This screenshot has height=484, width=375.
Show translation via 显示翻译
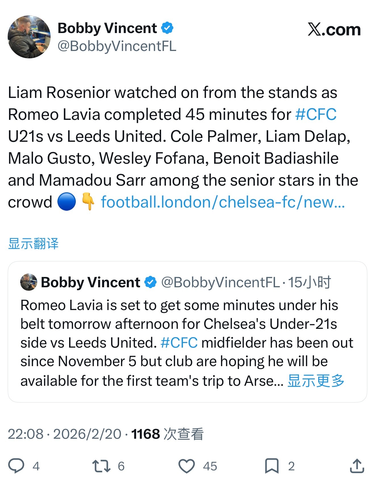point(33,244)
